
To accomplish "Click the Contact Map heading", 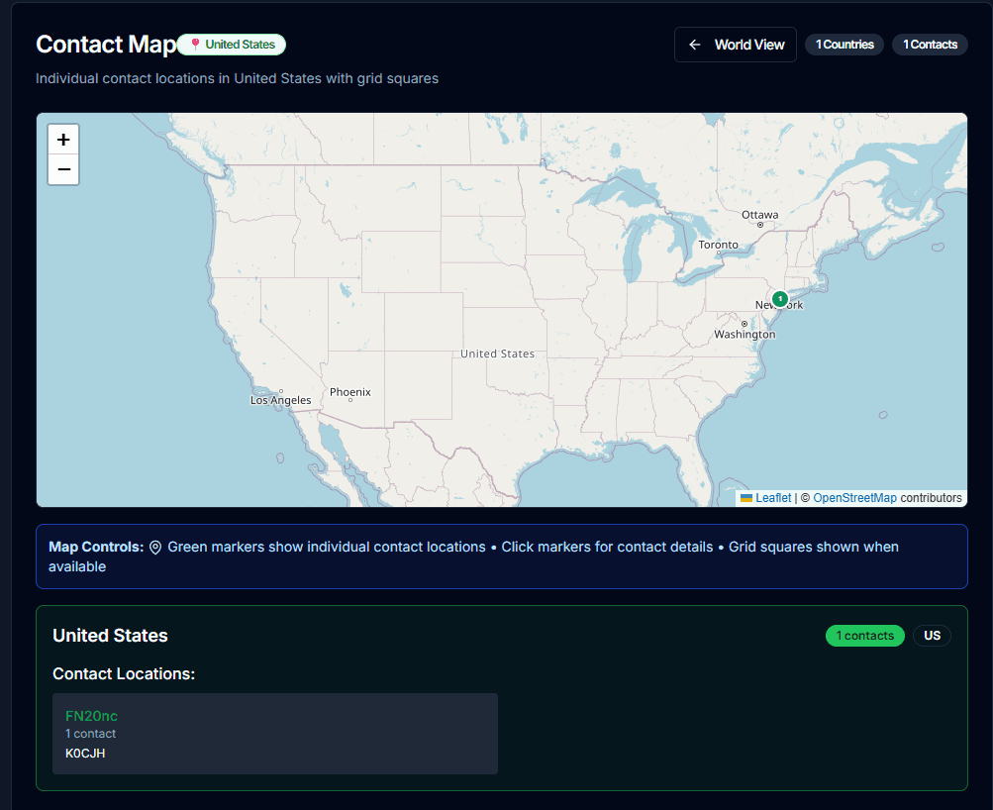I will pyautogui.click(x=106, y=45).
